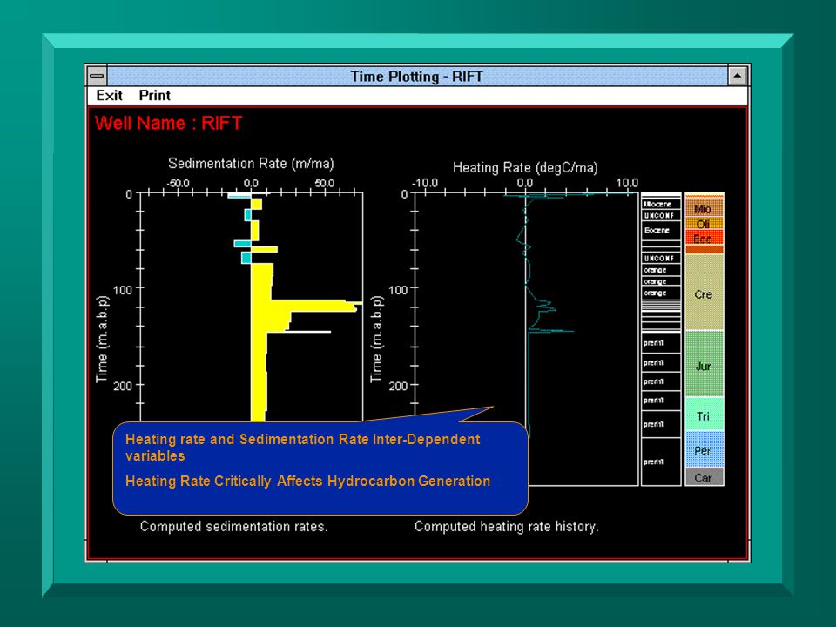Pick the Cre period block

tap(704, 293)
